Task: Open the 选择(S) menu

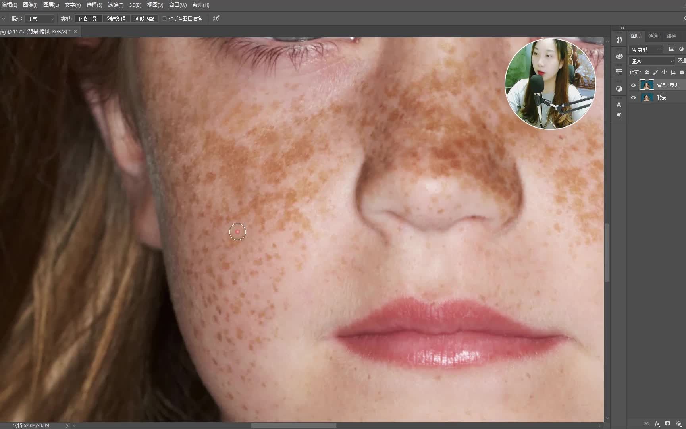Action: point(94,5)
